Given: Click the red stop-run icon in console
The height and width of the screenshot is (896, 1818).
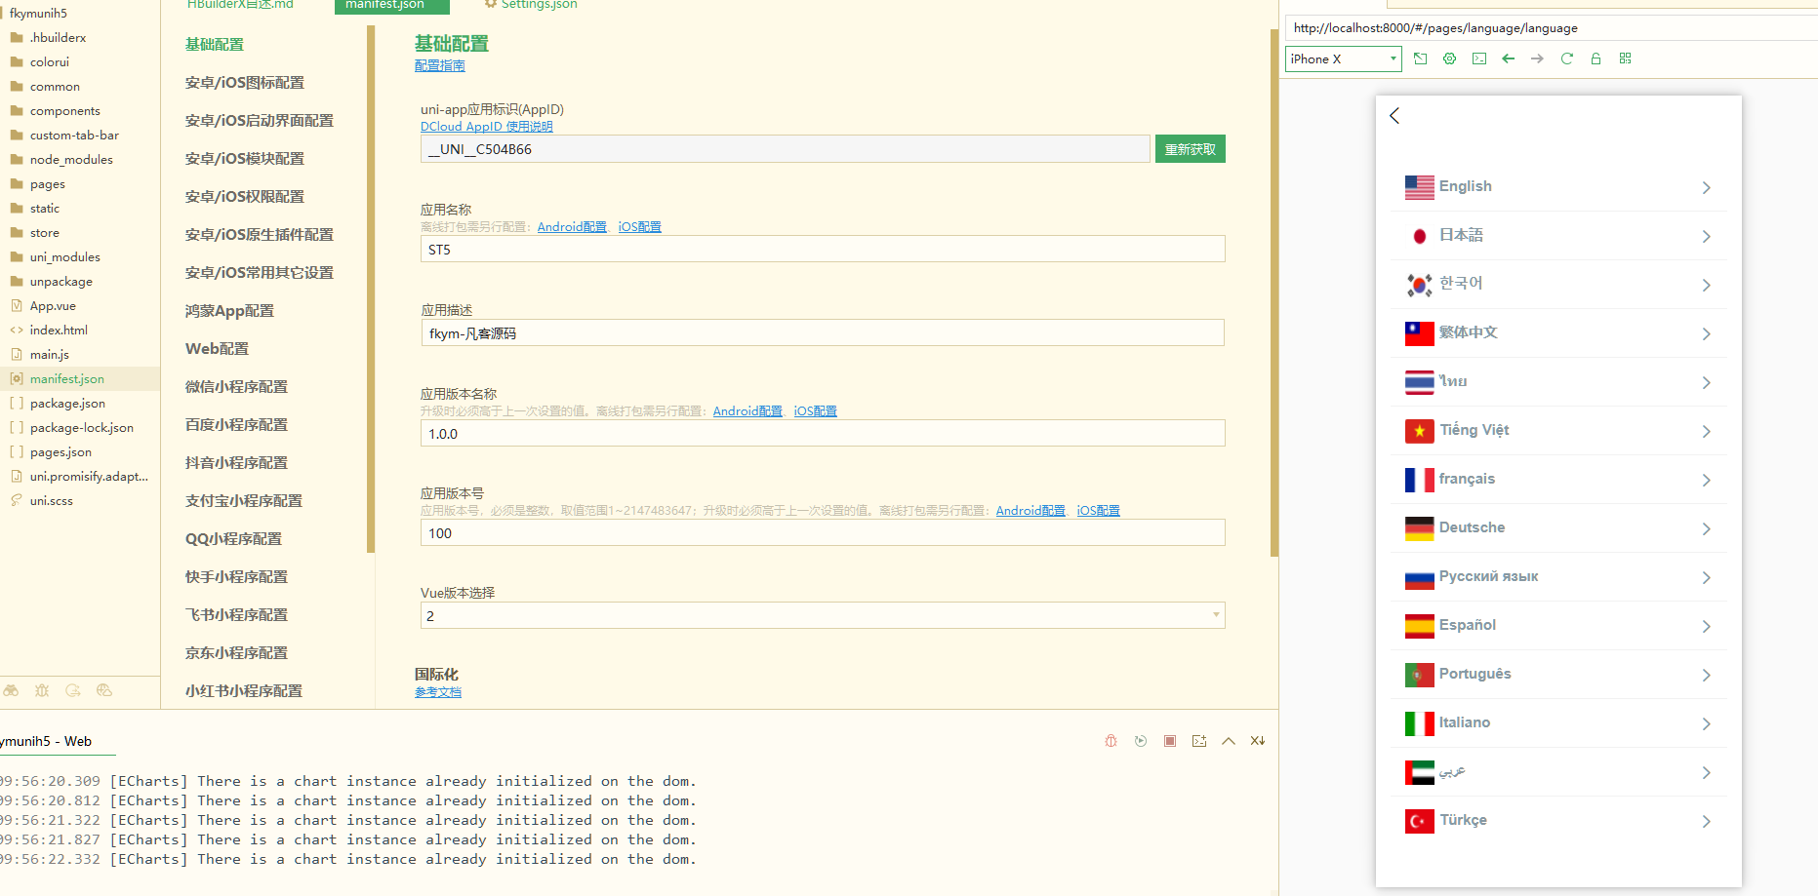Looking at the screenshot, I should tap(1169, 741).
